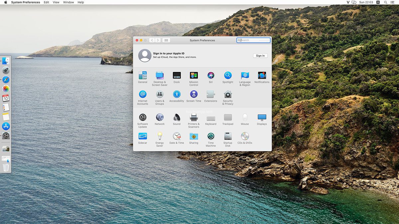Open the Dock preferences pane

tap(177, 77)
